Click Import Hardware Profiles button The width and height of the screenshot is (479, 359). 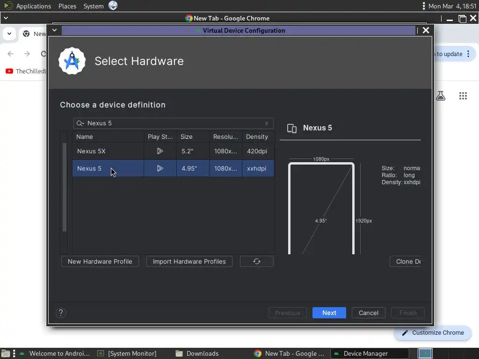point(189,261)
